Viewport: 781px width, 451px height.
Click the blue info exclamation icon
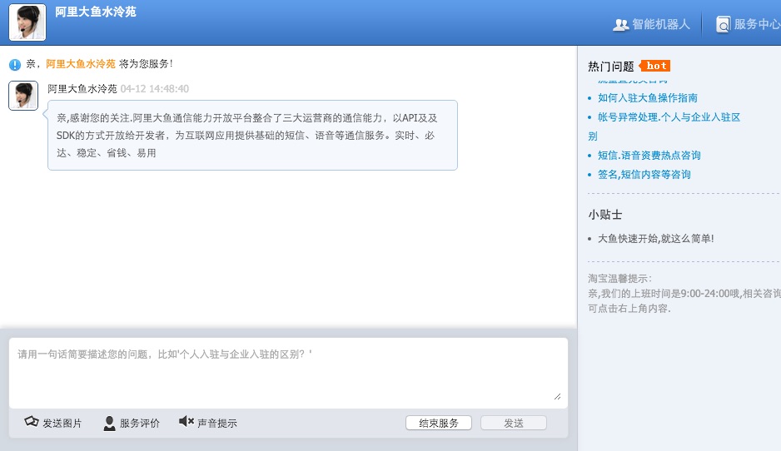point(15,65)
